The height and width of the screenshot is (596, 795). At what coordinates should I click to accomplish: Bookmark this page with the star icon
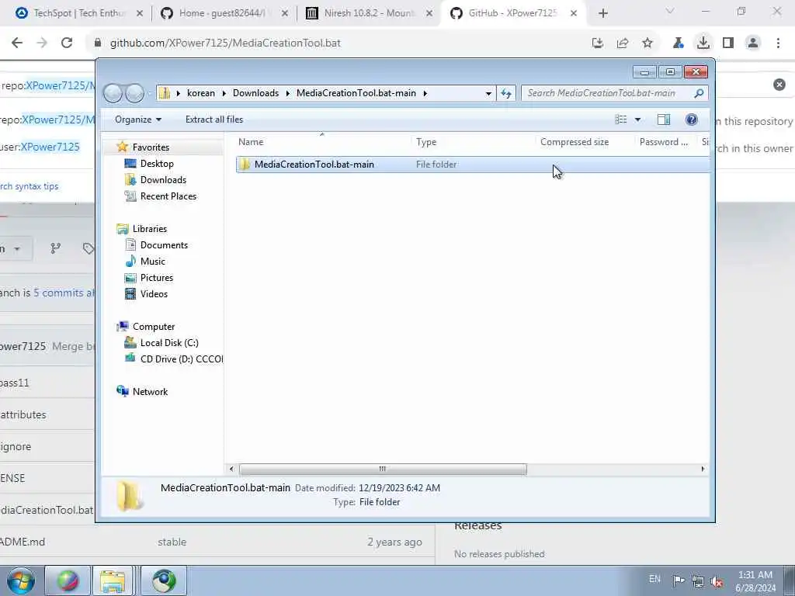coord(647,43)
